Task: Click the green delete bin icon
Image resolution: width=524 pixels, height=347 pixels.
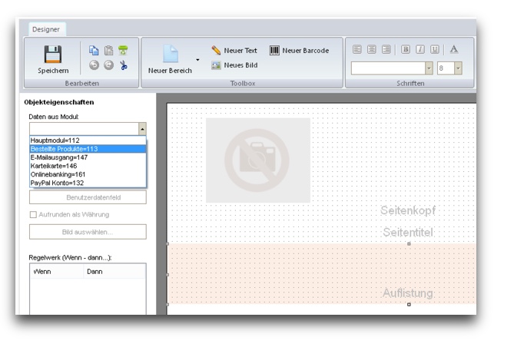Action: pyautogui.click(x=123, y=50)
